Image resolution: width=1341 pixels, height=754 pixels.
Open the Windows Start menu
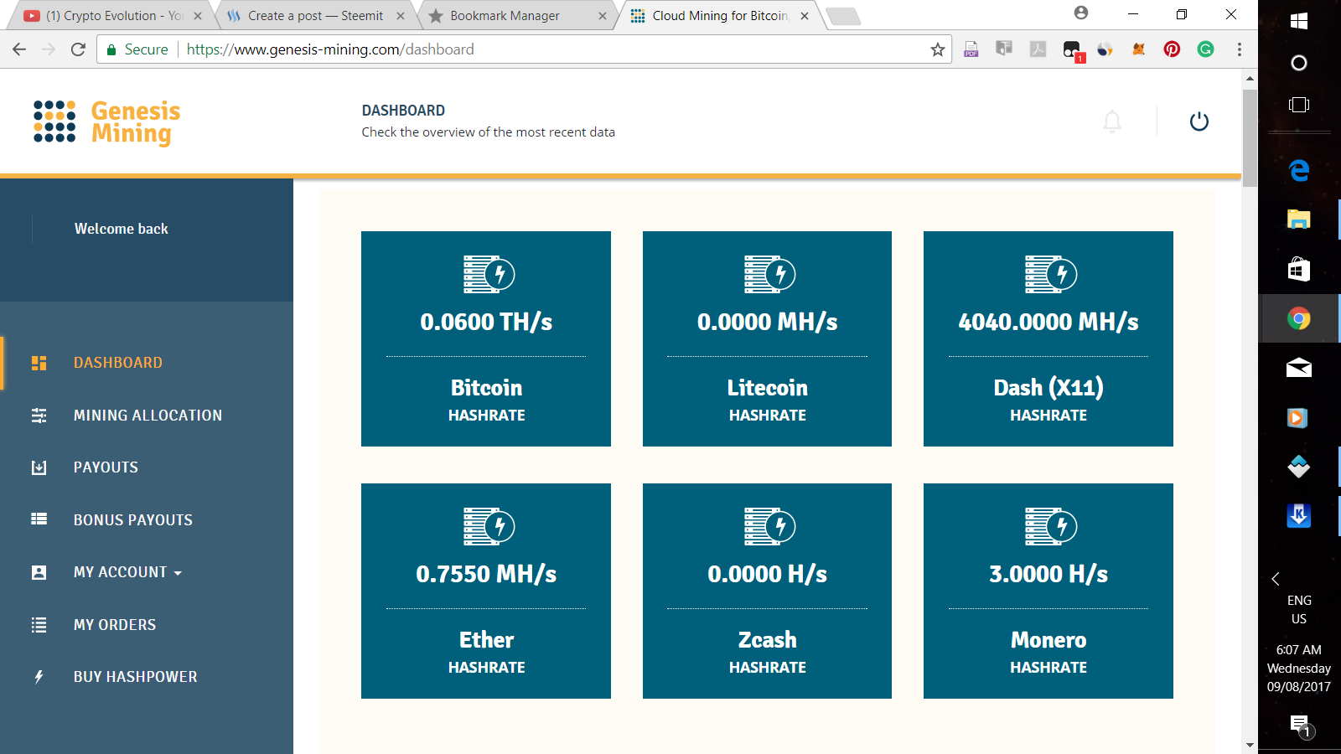click(1299, 22)
